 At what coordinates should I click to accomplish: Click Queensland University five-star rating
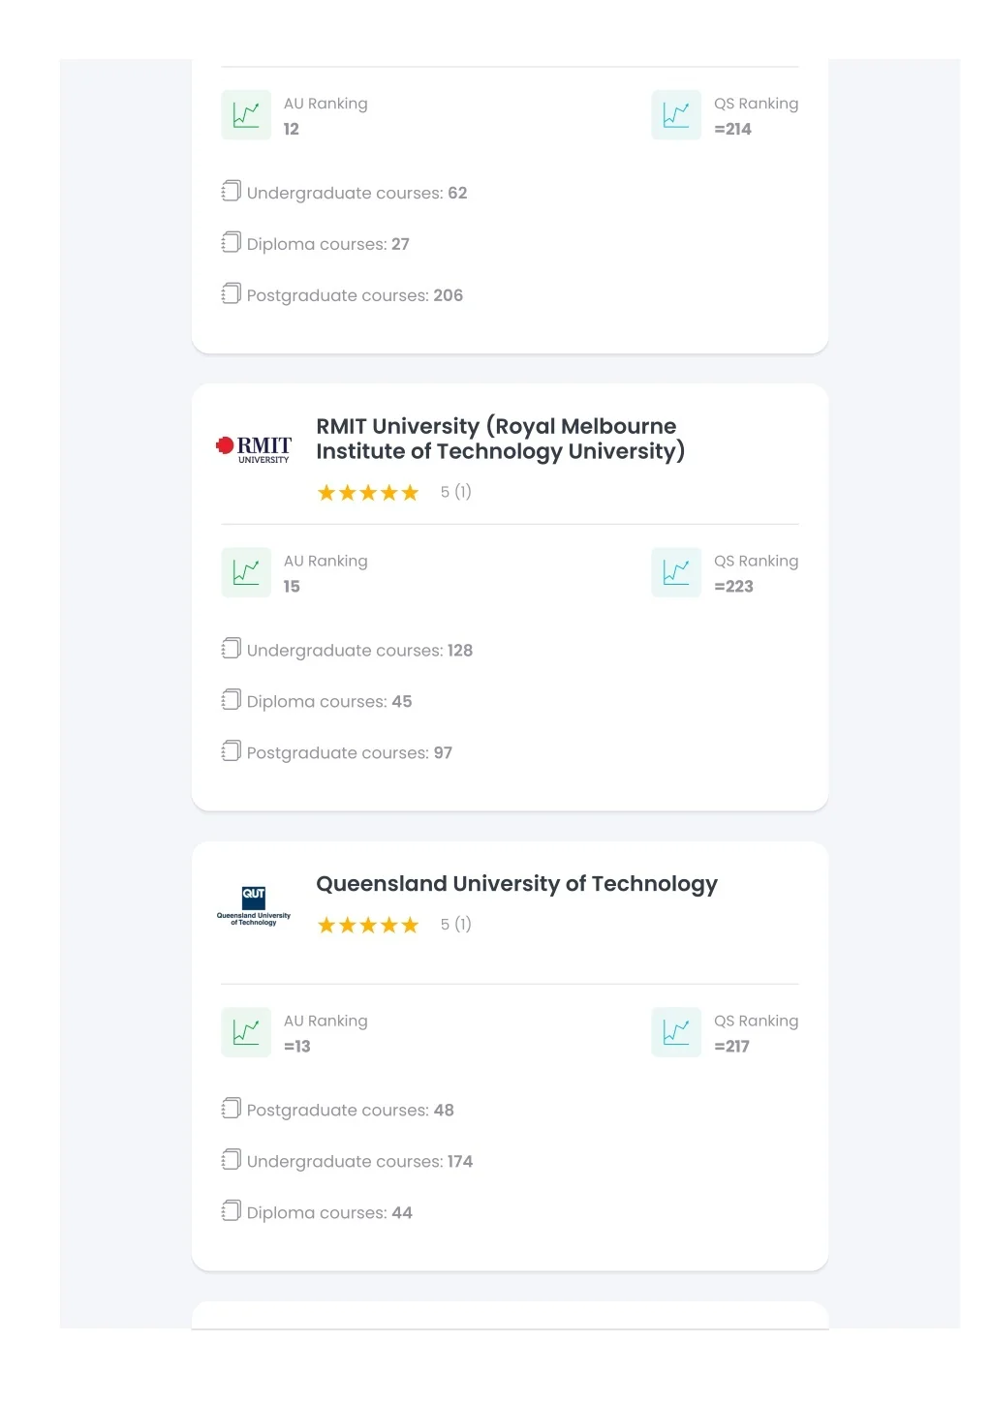pos(368,925)
